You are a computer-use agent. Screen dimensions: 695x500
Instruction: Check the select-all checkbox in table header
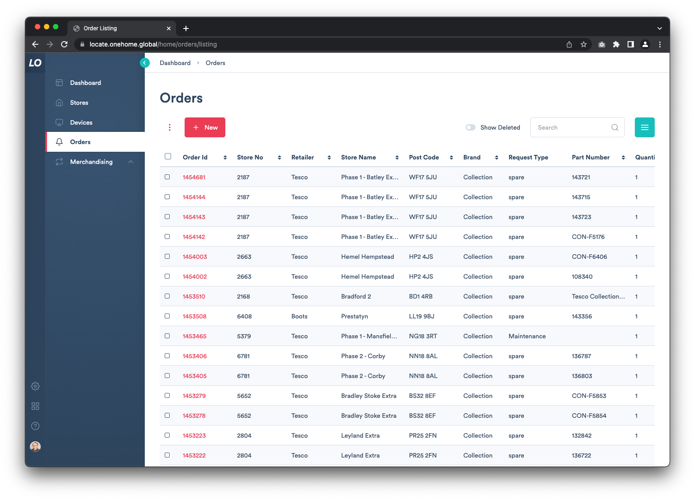(x=168, y=157)
